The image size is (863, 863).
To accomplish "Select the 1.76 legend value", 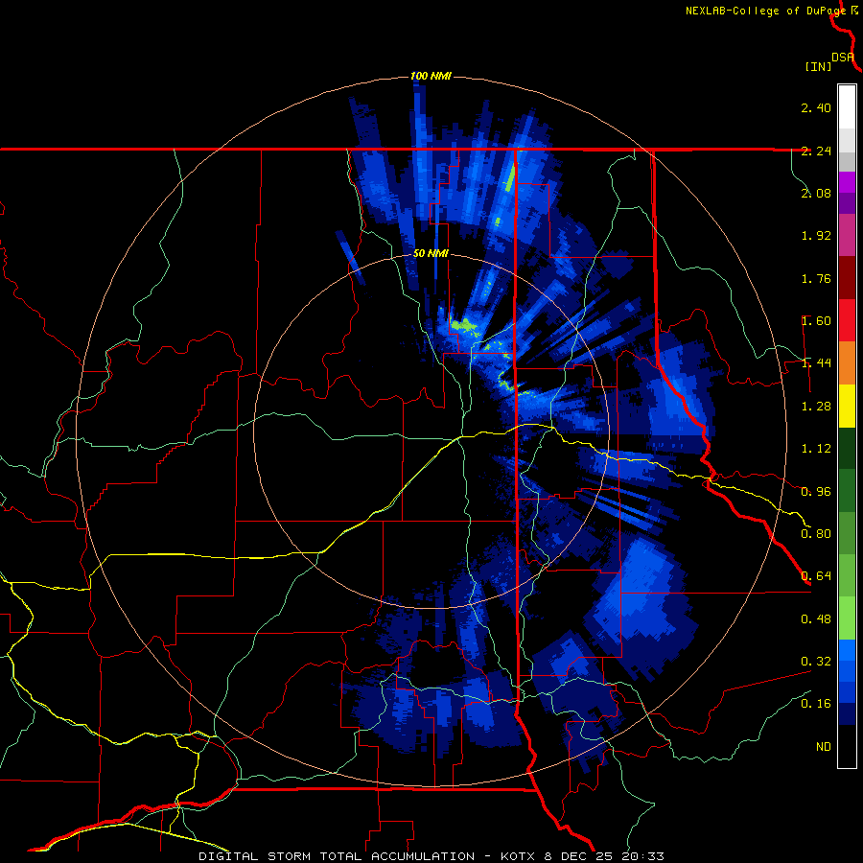I will tap(816, 278).
